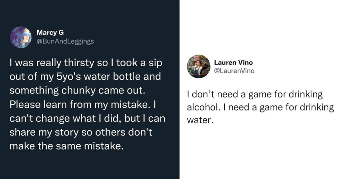Open Marcy G's profile avatar
The width and height of the screenshot is (342, 179).
(x=21, y=37)
